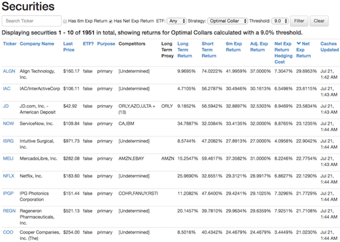Sort by 6m Exp Return header
Viewport: 340px width, 242px height.
[234, 46]
